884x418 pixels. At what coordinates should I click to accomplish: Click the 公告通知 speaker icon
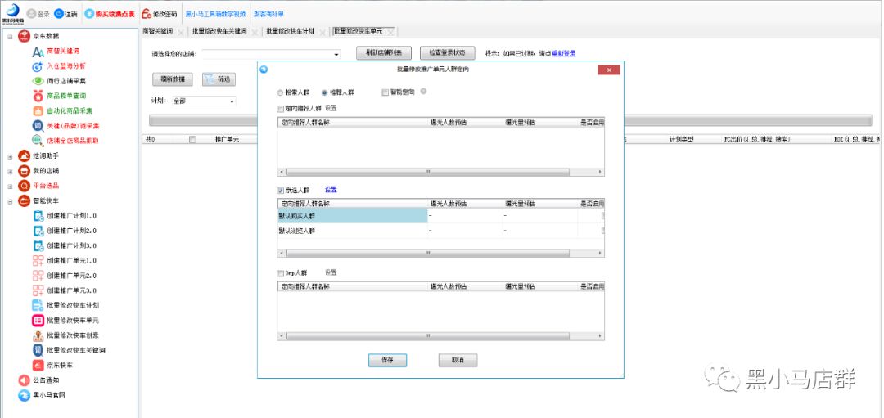point(24,380)
